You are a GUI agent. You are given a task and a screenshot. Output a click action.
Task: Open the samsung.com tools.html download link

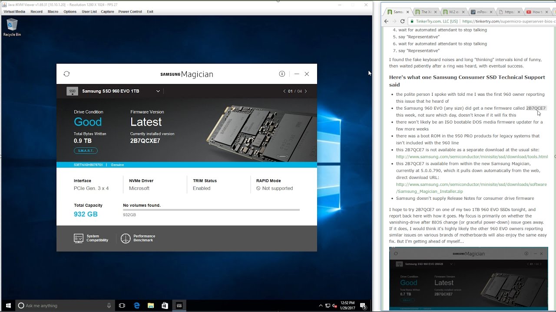point(472,157)
